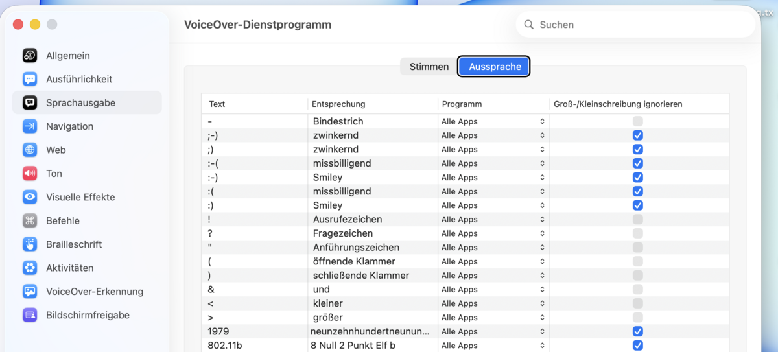778x352 pixels.
Task: Open the Navigation arrow icon
Action: [30, 126]
